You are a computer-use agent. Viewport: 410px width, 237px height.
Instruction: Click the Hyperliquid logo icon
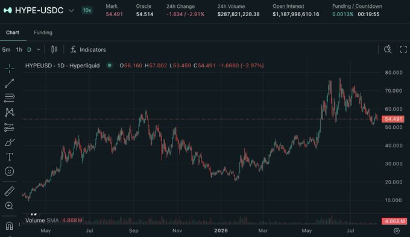click(8, 10)
